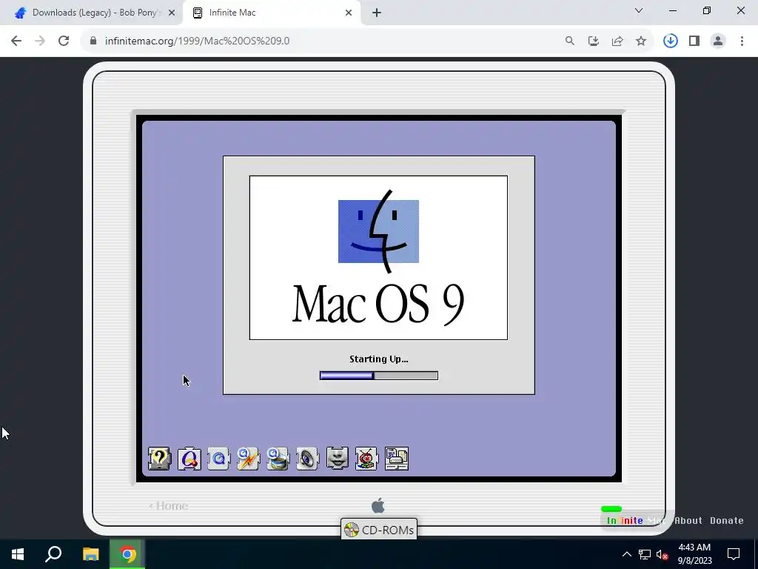Select the Infinite Mac browser tab
Viewport: 758px width, 569px height.
[x=272, y=13]
